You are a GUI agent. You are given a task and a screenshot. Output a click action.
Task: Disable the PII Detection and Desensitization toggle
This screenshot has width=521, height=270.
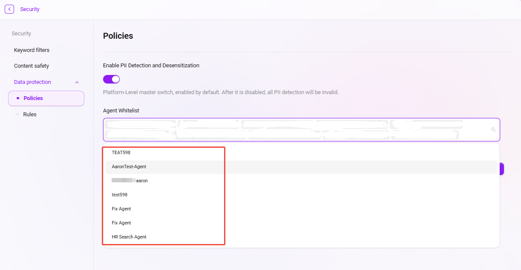(x=111, y=79)
